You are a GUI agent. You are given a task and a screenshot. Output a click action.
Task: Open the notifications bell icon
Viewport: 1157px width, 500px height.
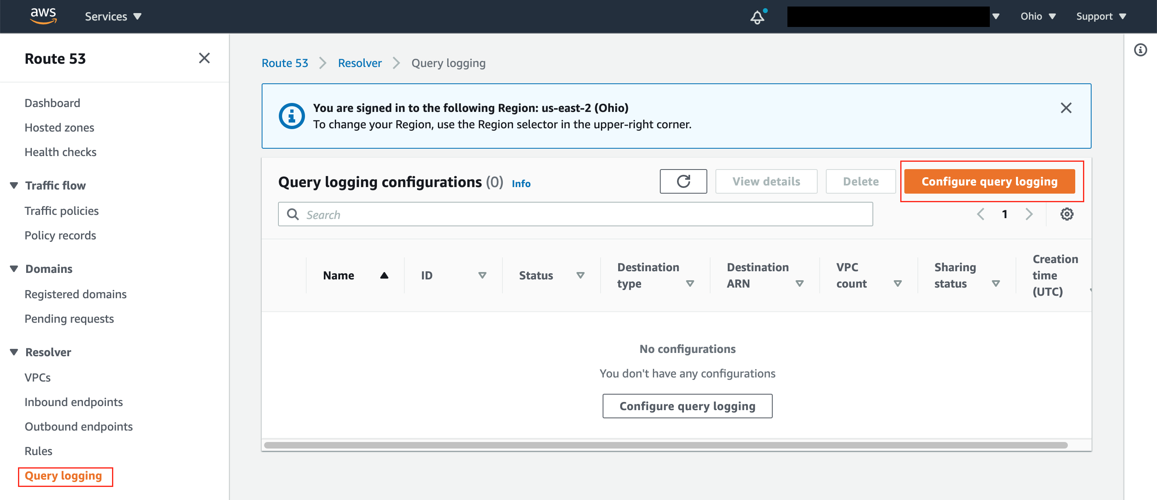758,16
